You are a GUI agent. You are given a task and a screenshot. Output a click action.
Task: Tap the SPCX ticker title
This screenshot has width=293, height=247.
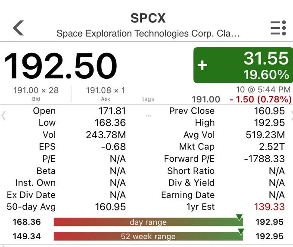click(x=148, y=18)
